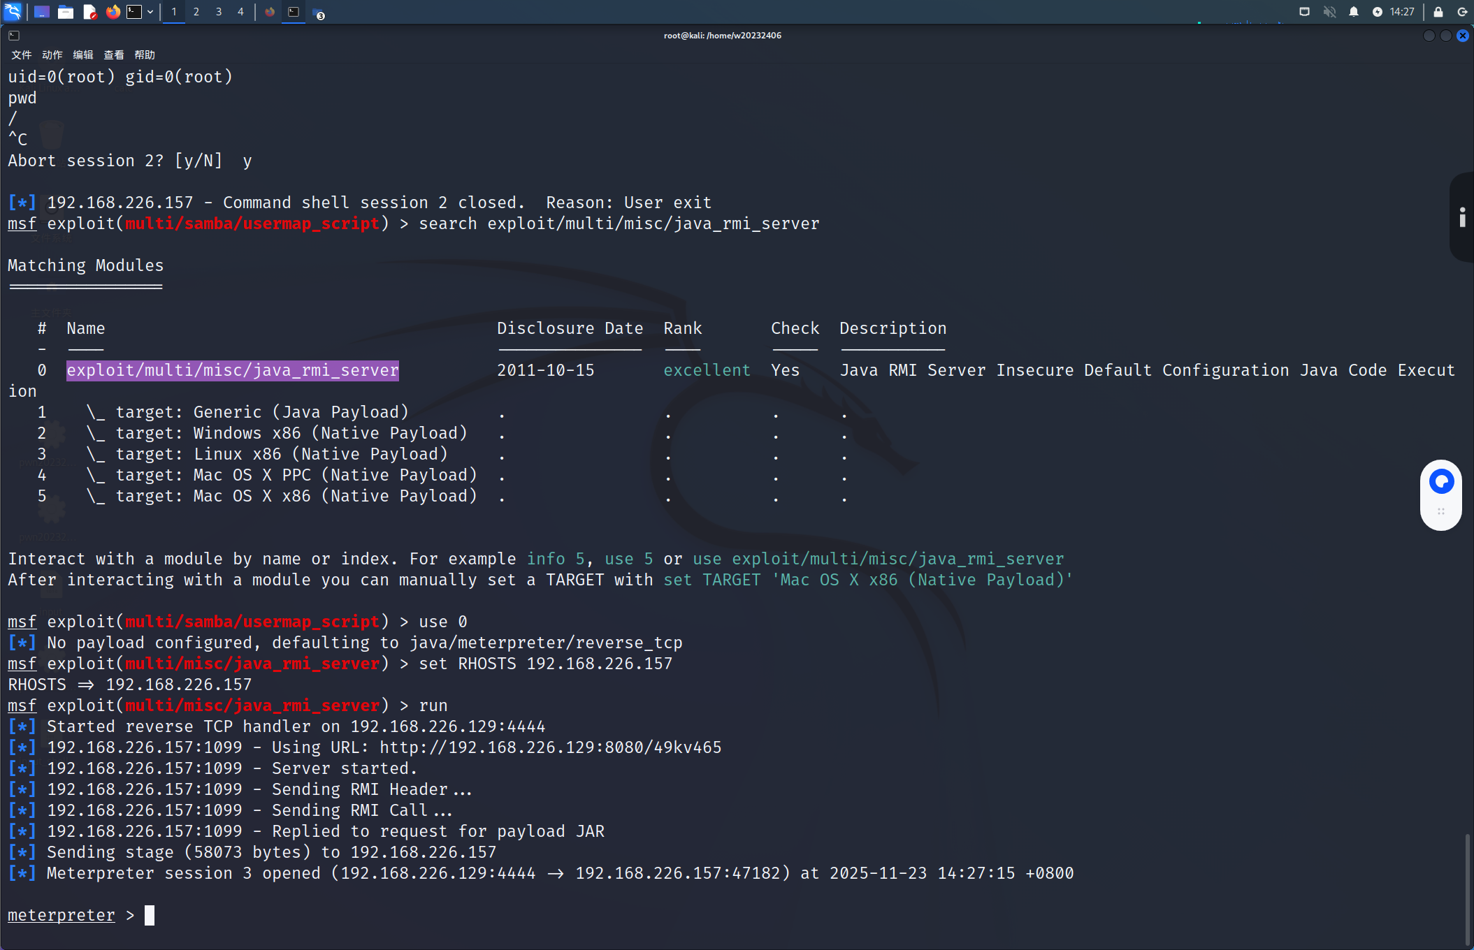Click the lock screen icon
This screenshot has height=950, width=1474.
tap(1438, 12)
